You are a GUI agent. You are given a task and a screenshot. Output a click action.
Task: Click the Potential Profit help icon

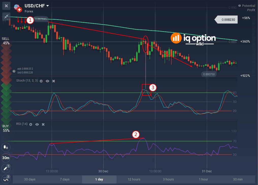click(x=239, y=6)
